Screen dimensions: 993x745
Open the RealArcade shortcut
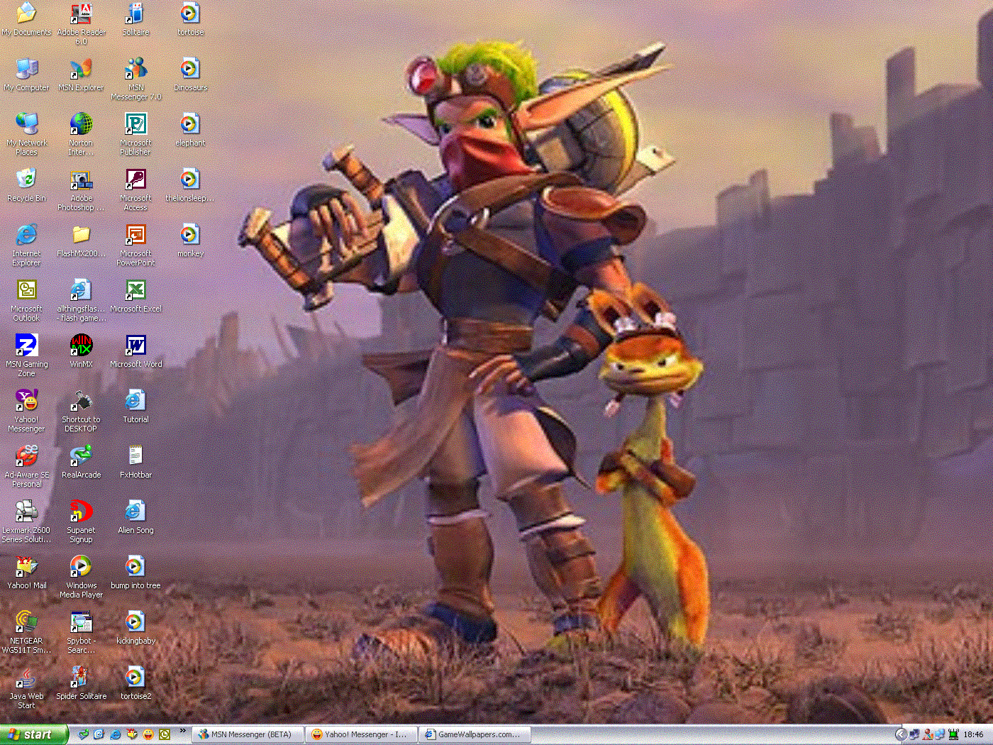81,462
